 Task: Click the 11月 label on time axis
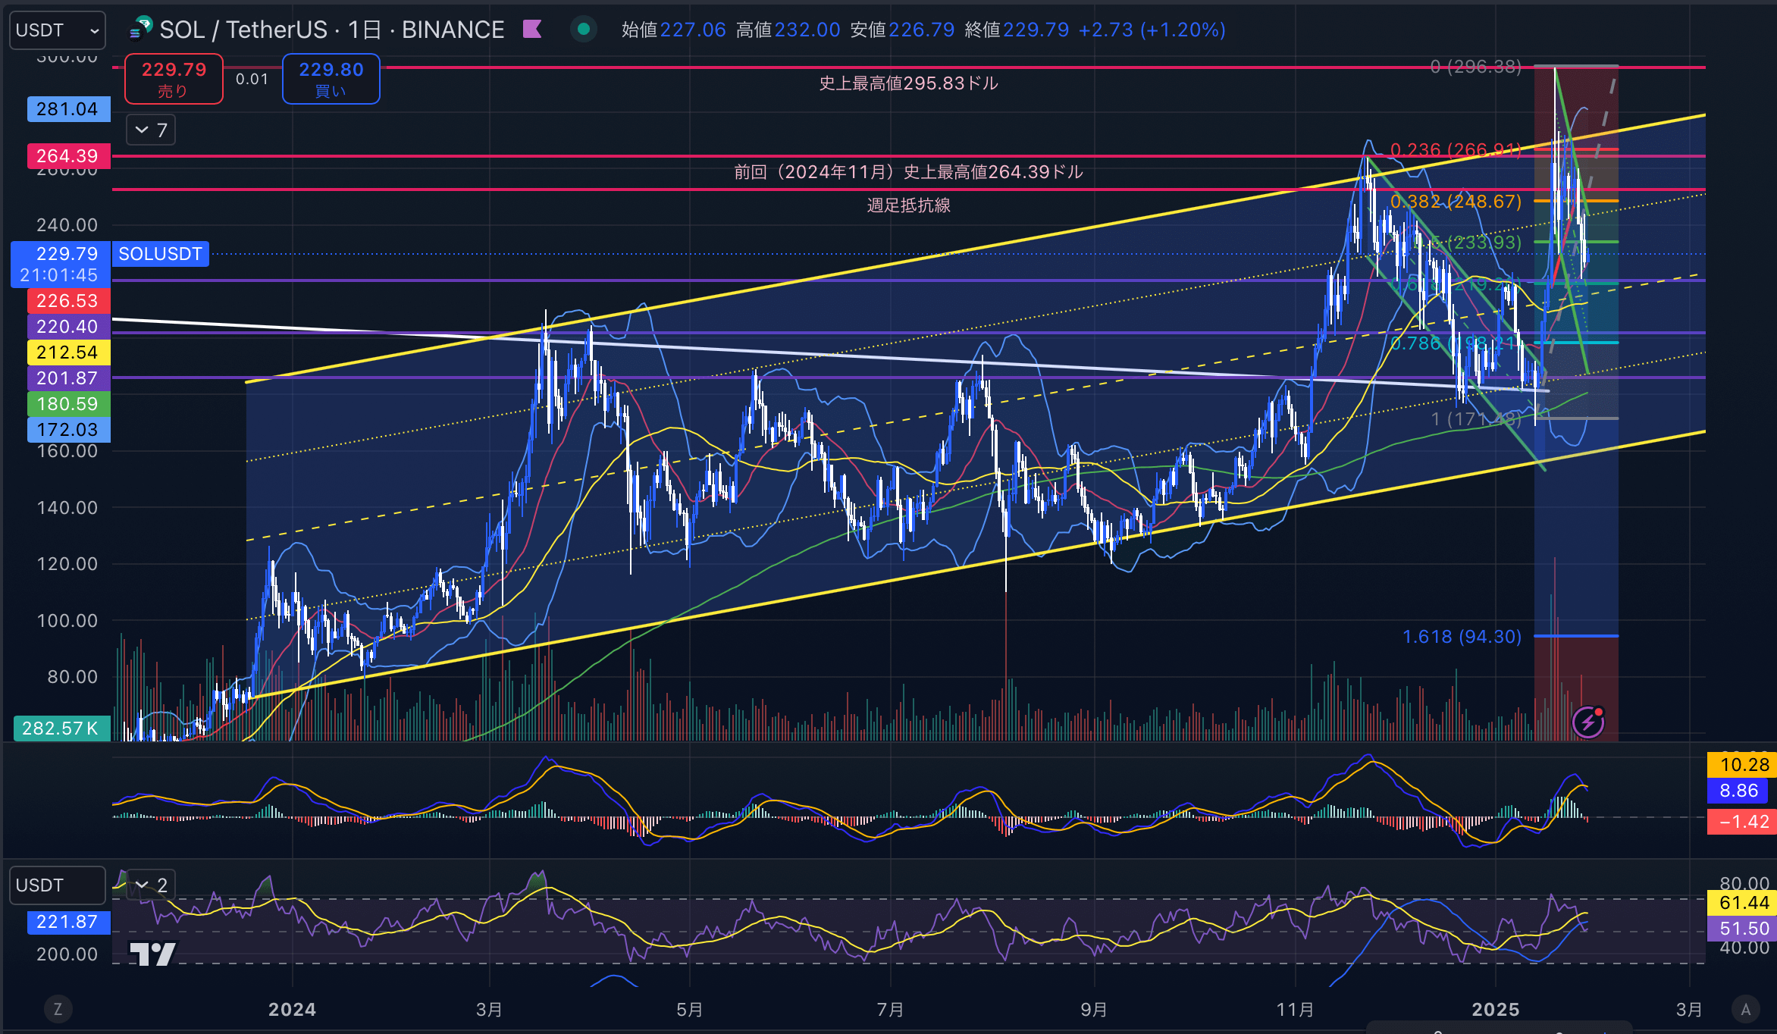coord(1295,1010)
